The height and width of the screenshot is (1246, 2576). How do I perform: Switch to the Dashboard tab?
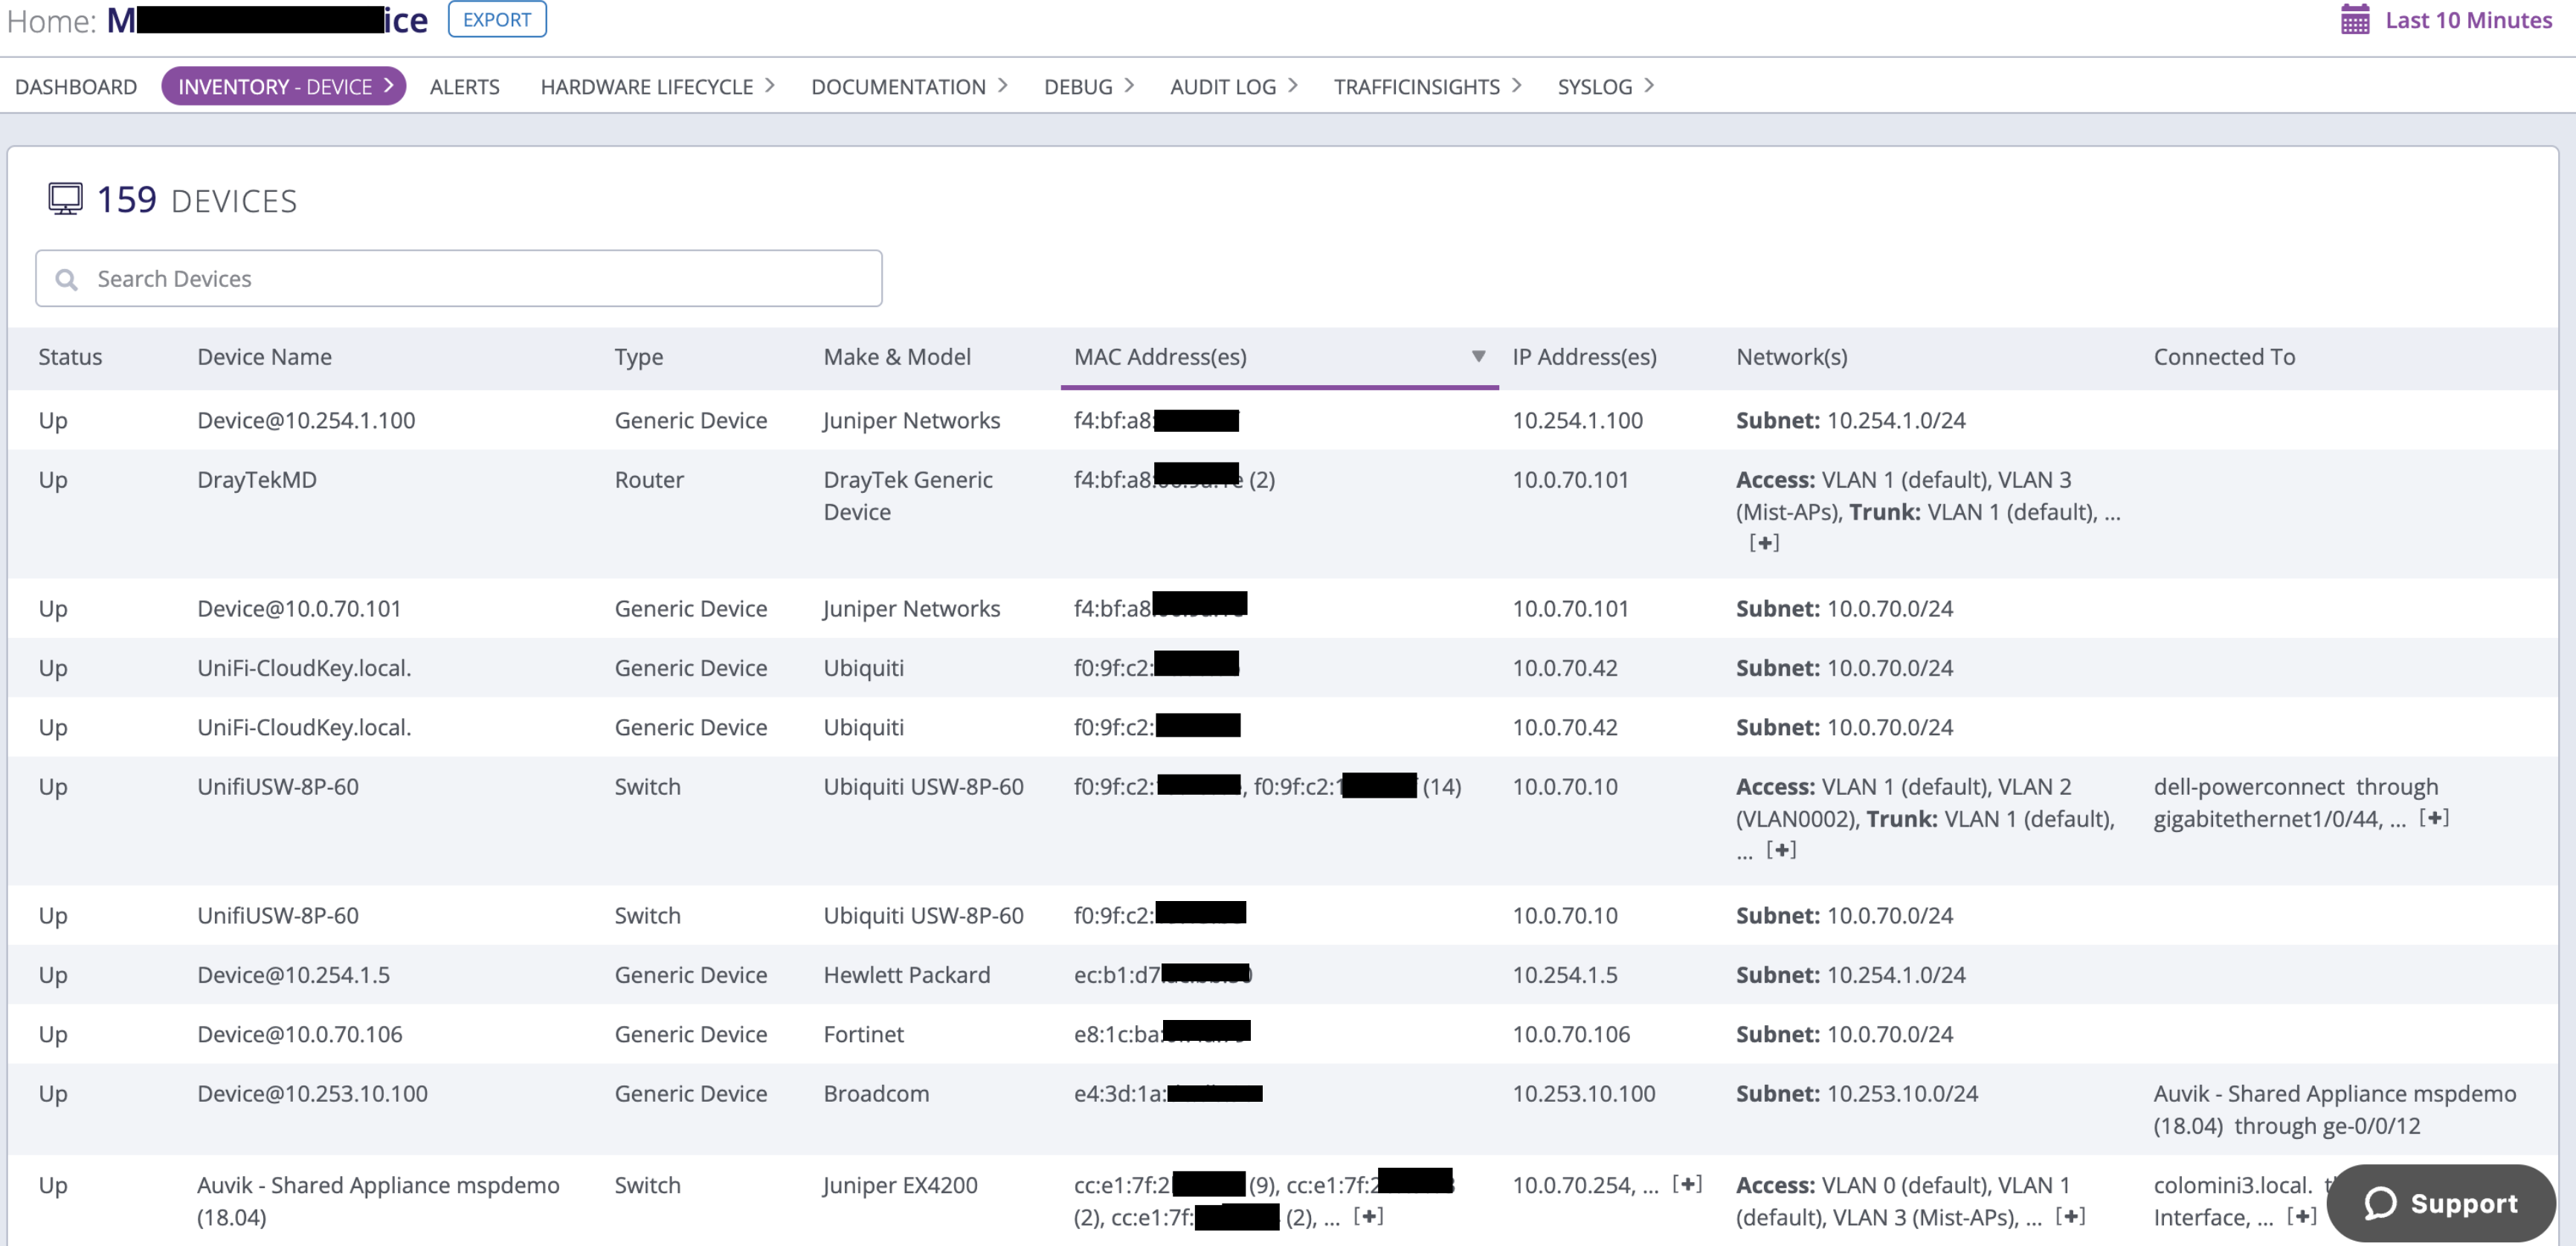tap(76, 87)
